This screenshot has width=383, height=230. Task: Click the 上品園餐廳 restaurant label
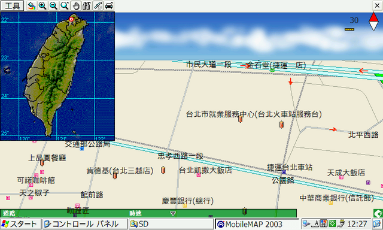coord(47,158)
